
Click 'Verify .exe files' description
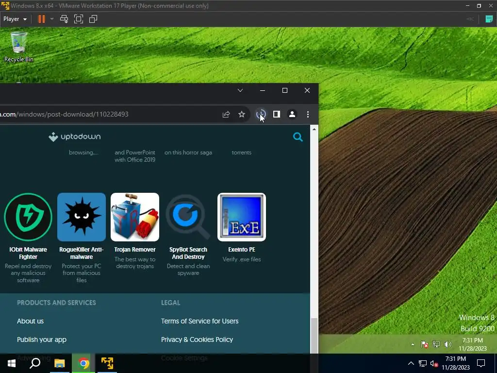point(242,259)
